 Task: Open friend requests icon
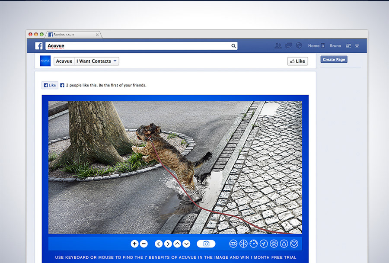coord(278,46)
